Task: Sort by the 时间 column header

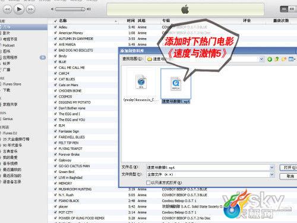Action: tap(131, 21)
